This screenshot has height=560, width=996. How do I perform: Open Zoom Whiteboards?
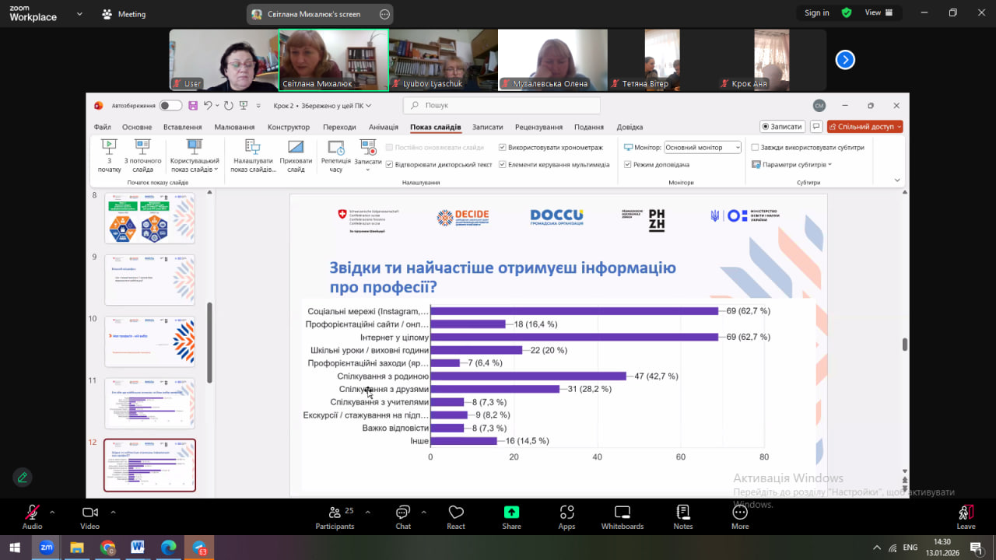622,516
